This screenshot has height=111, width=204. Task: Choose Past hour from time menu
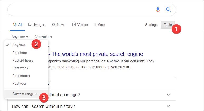coord(20,53)
